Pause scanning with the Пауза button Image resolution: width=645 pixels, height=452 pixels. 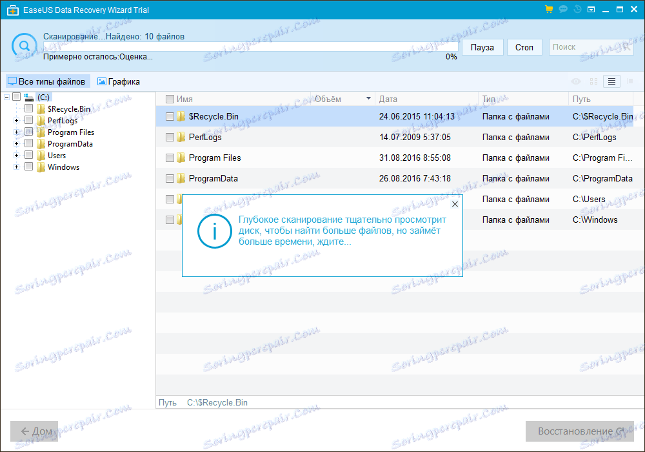click(482, 47)
